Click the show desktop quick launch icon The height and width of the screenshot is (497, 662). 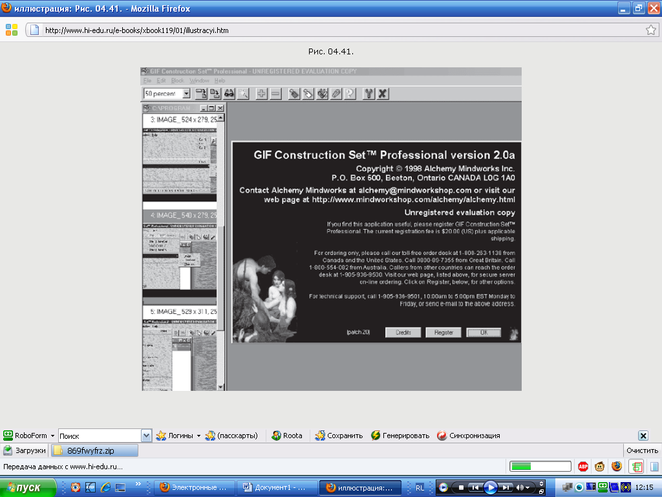(x=121, y=487)
